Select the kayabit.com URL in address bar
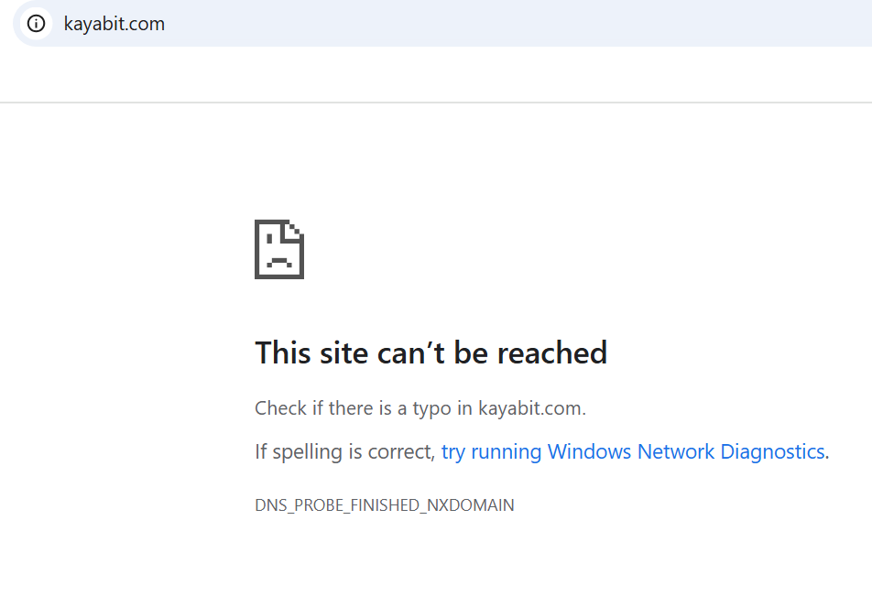The image size is (872, 607). [114, 24]
